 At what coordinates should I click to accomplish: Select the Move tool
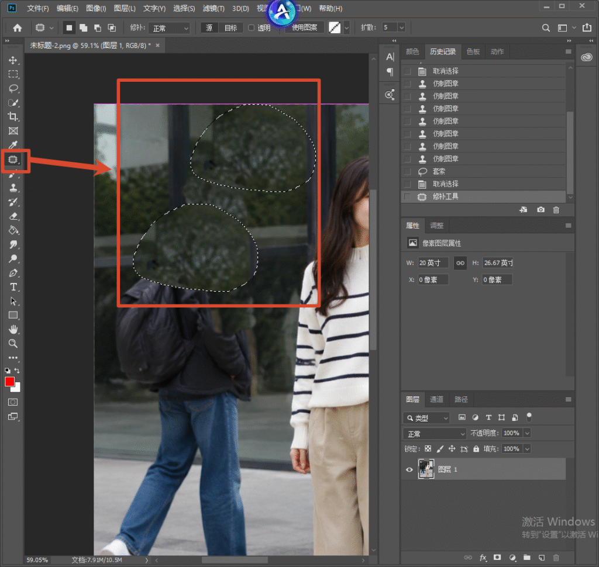point(13,60)
